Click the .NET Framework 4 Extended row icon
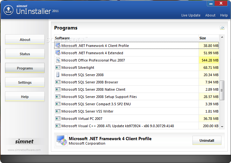Viewport: 231px width, 163px height. [x=58, y=53]
